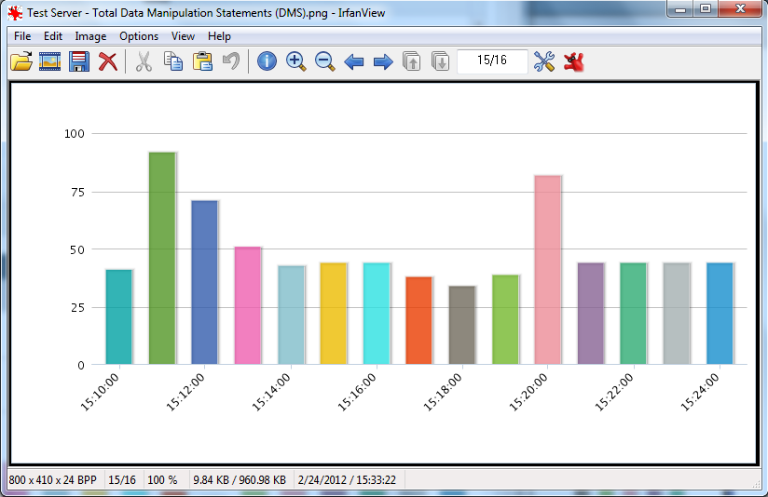768x497 pixels.
Task: Maximize the IrfanView window
Action: [706, 8]
